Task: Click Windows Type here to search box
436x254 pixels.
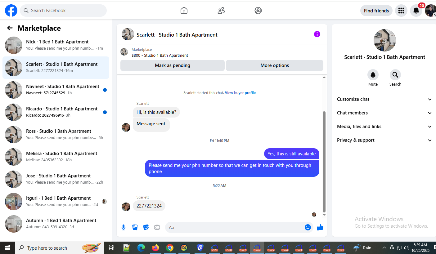Action: (x=60, y=248)
